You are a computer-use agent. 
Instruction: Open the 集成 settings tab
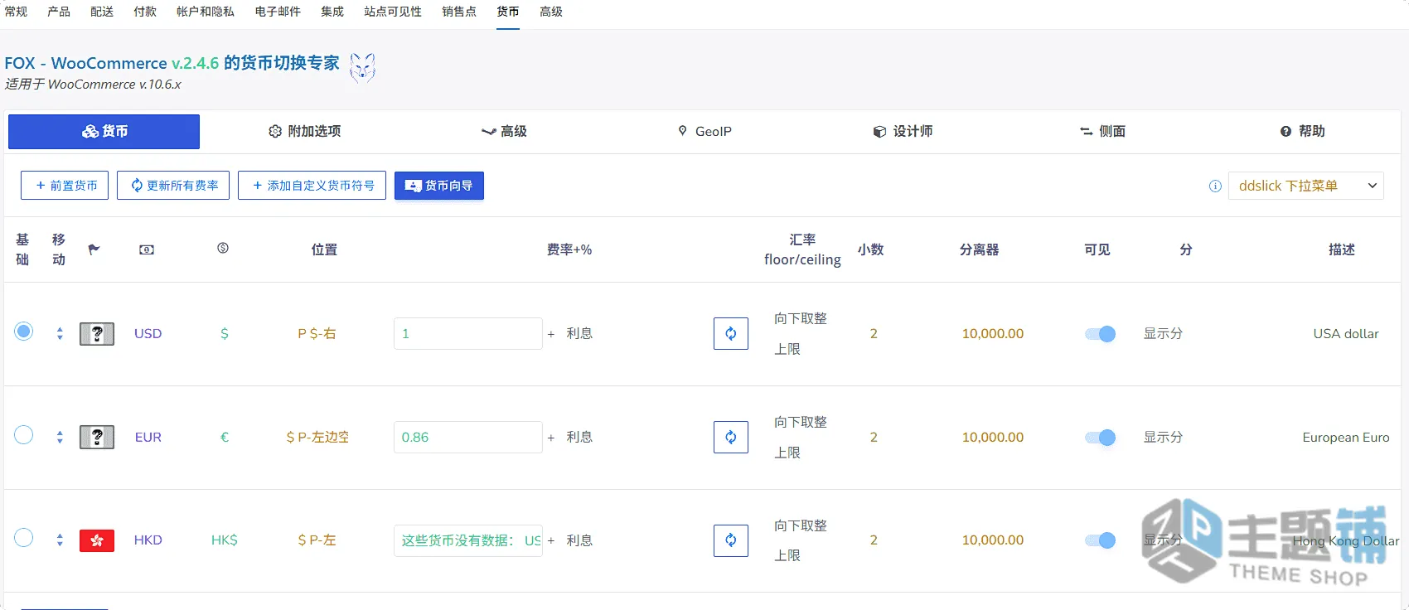[332, 12]
